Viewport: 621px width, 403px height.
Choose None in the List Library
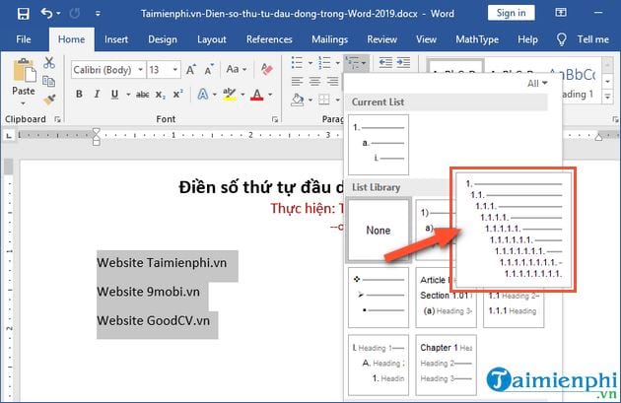coord(379,230)
